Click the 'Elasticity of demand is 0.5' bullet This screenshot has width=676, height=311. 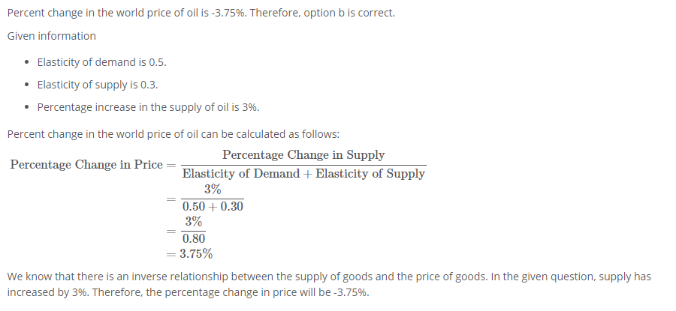(101, 62)
